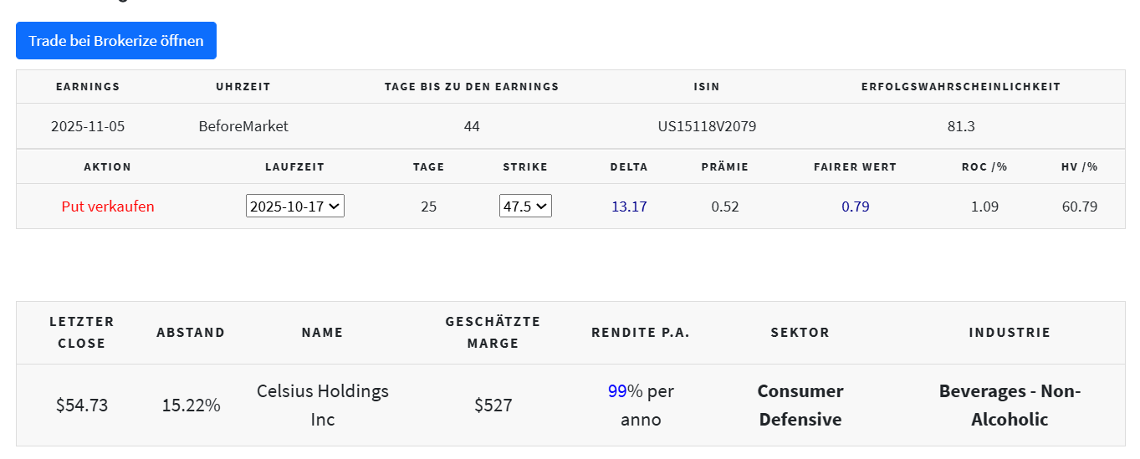1140x459 pixels.
Task: Click the blue Delta value 13.17
Action: [629, 207]
